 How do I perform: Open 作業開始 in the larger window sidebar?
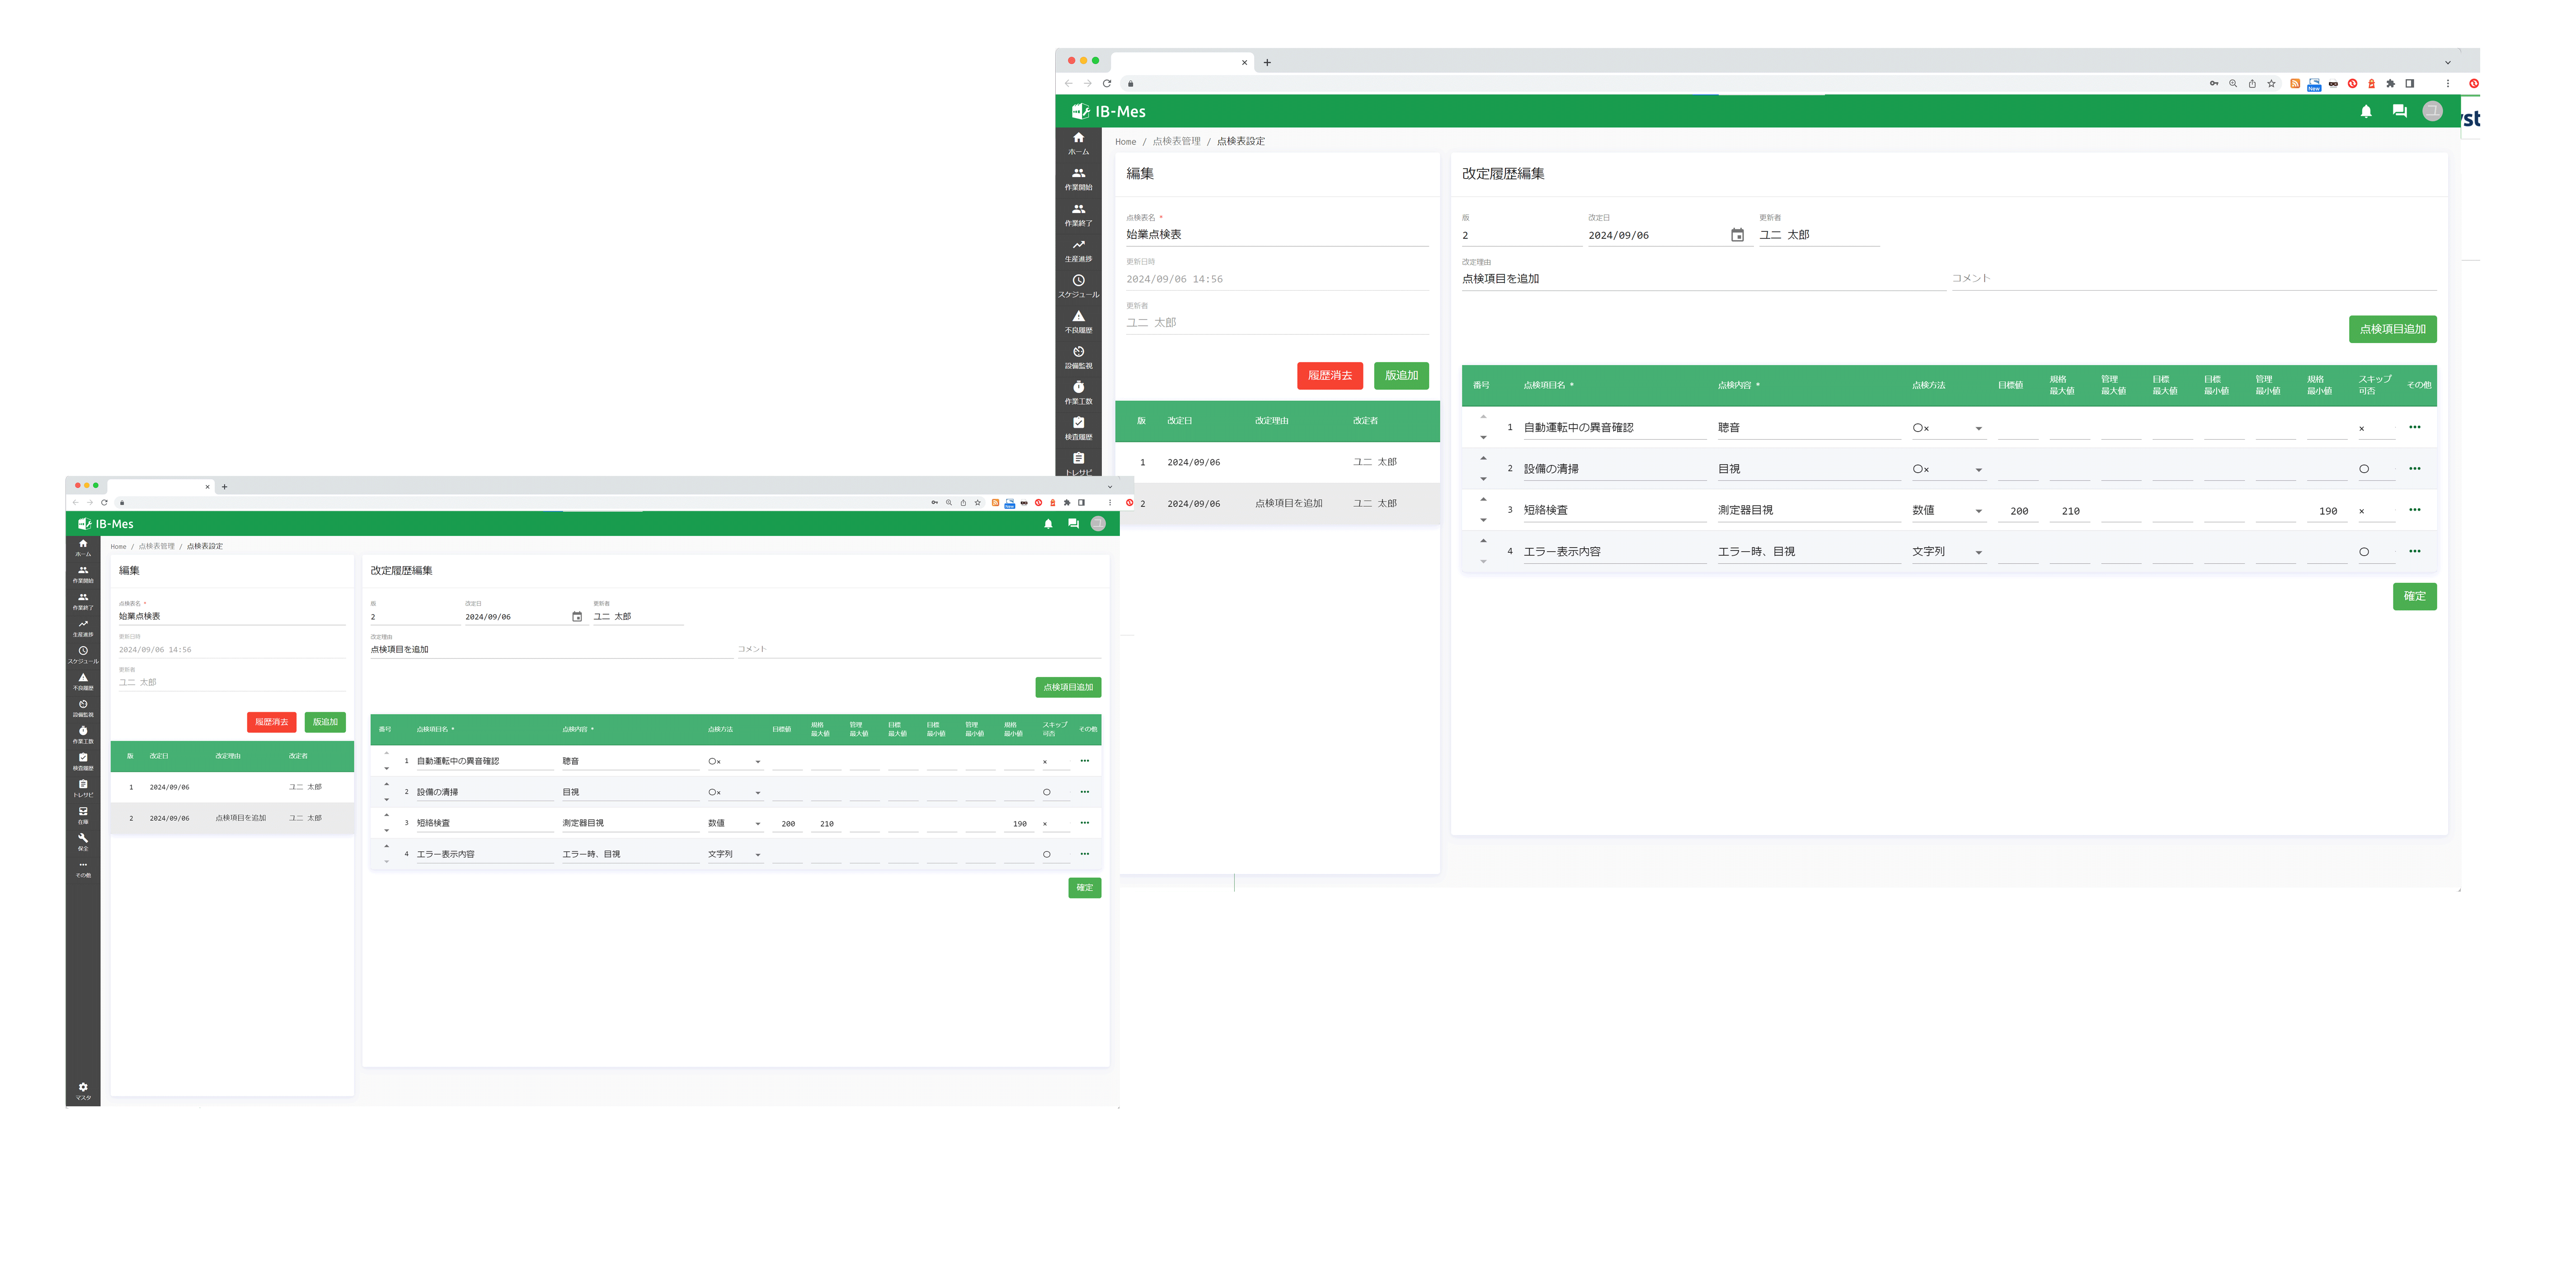[x=1078, y=179]
